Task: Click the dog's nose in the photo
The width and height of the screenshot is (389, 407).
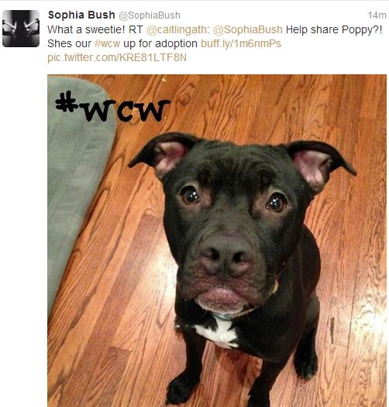Action: coord(225,255)
